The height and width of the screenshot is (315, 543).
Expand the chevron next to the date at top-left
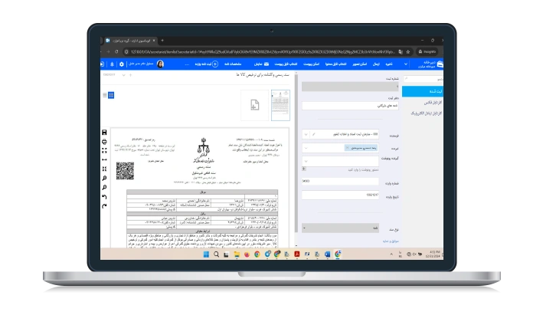pyautogui.click(x=123, y=75)
